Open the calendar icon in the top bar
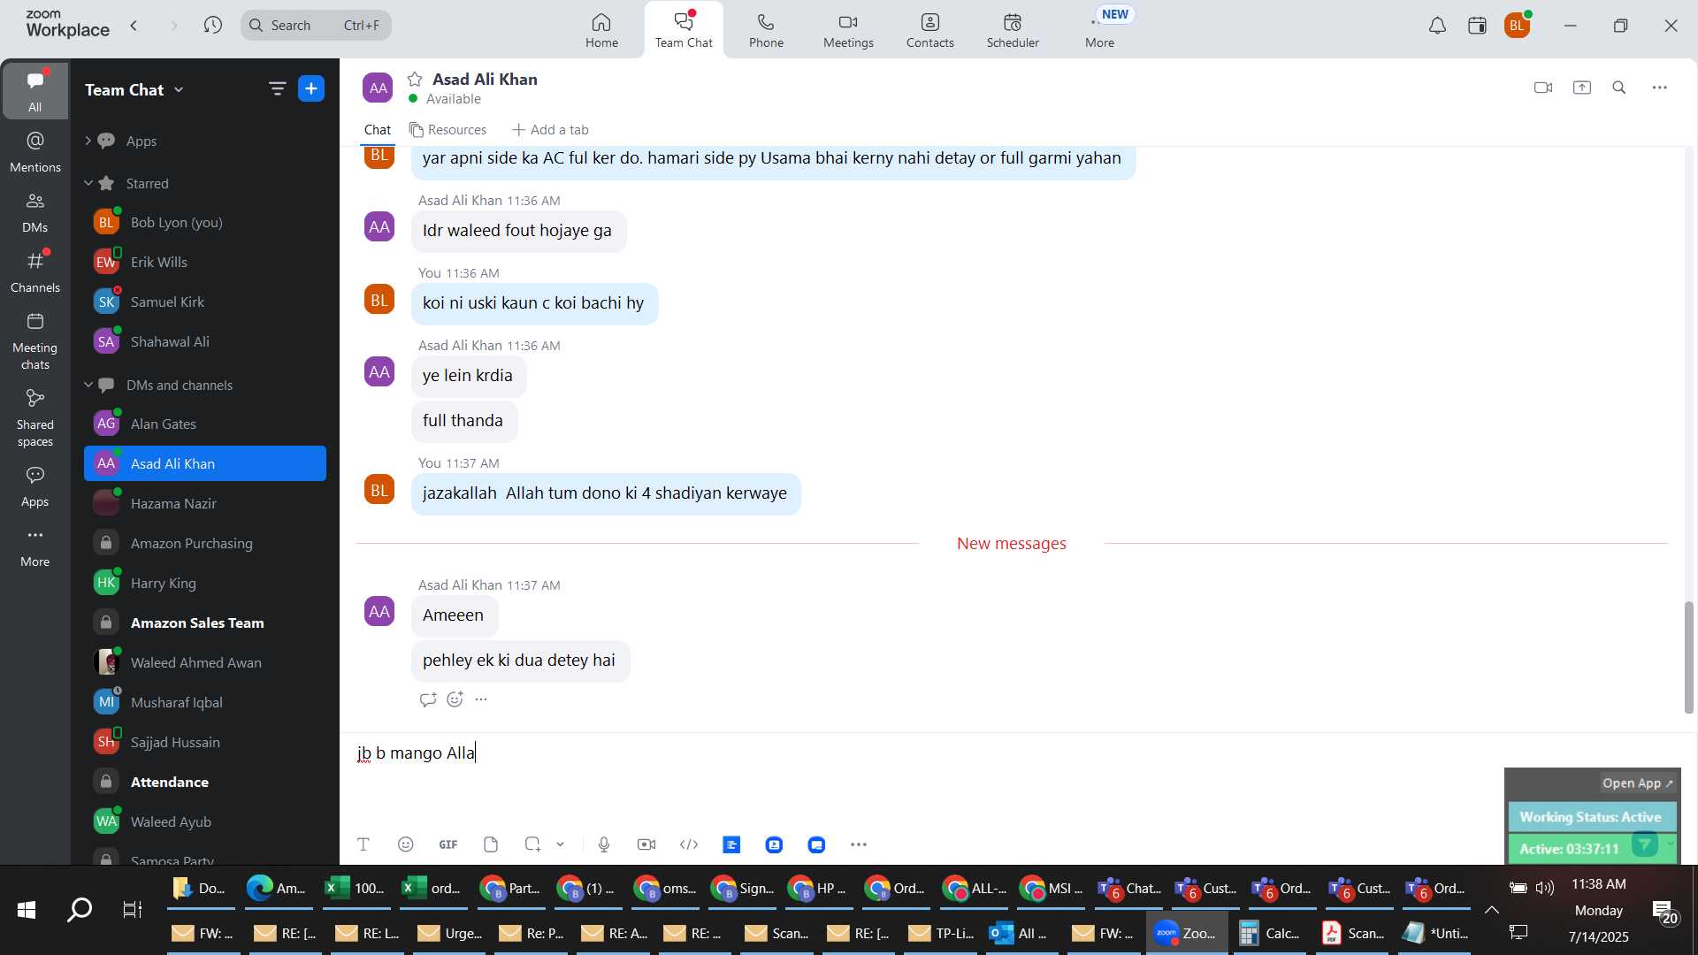 [1477, 26]
